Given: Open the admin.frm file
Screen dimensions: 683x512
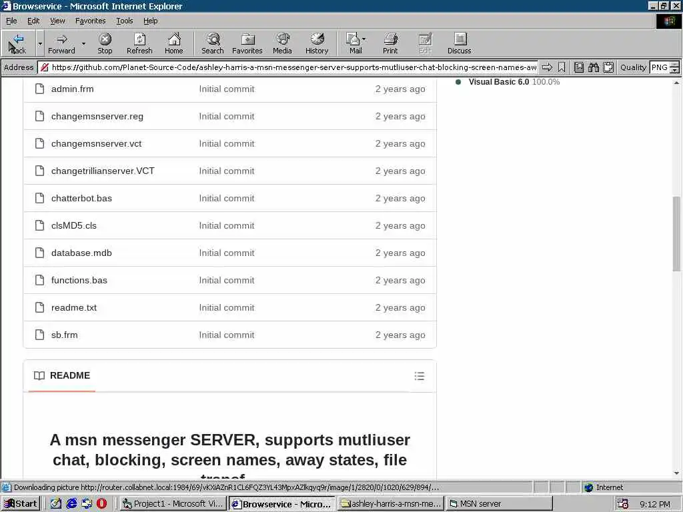Looking at the screenshot, I should (x=72, y=89).
